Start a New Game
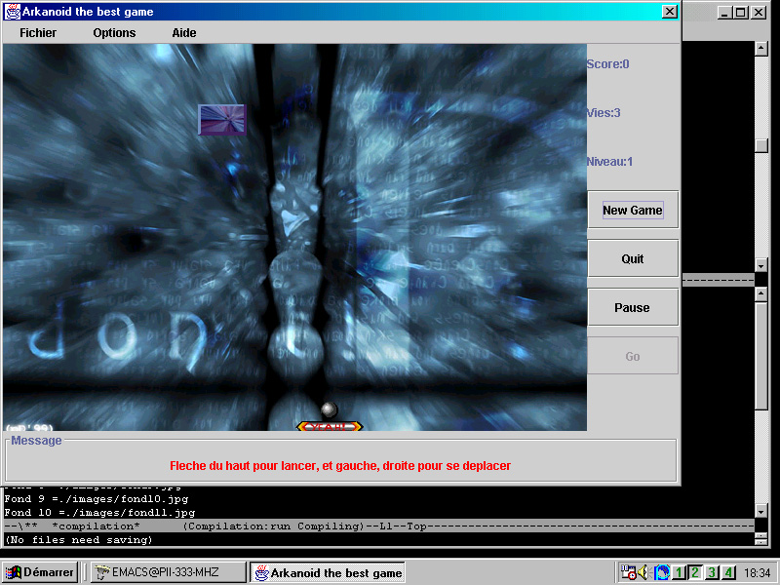 pos(632,211)
